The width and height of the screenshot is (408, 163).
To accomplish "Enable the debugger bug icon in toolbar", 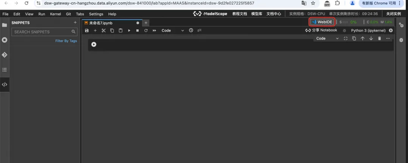I will (345, 30).
